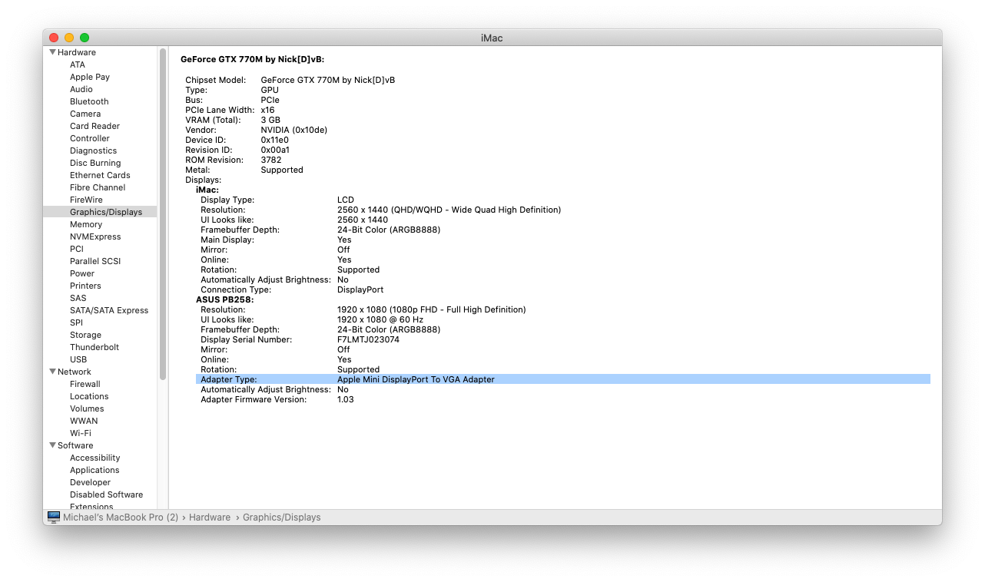Click the ROM Revision 3782 value
This screenshot has height=582, width=985.
click(x=271, y=160)
